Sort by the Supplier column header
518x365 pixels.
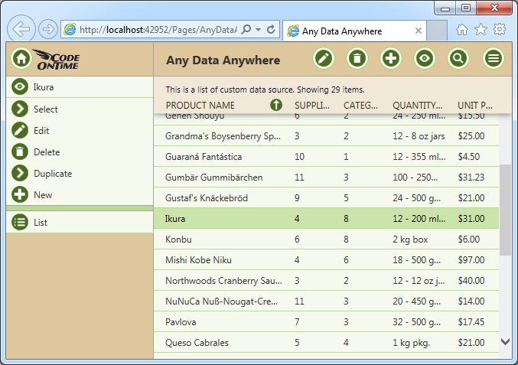[x=311, y=106]
